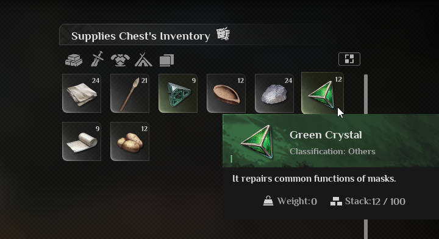Select the potatoes item stack
The width and height of the screenshot is (439, 239).
click(x=130, y=141)
